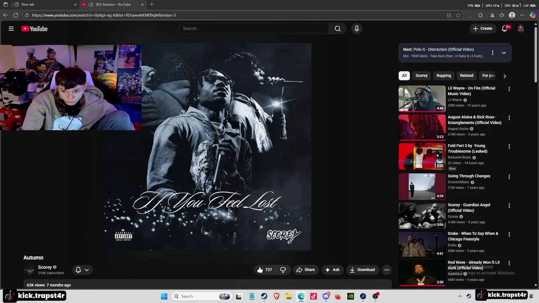Expand the Mix playlist panel
This screenshot has height=303, width=539.
tap(504, 53)
